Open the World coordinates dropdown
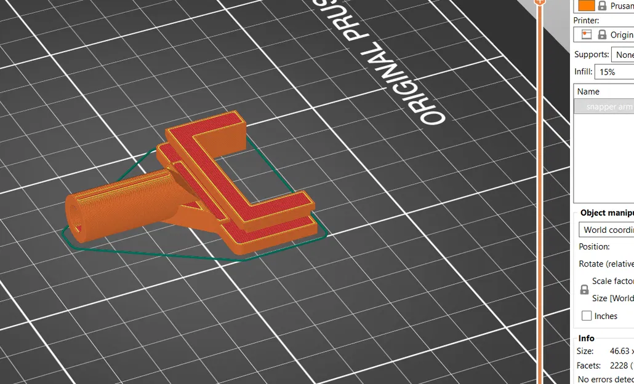 (x=606, y=230)
